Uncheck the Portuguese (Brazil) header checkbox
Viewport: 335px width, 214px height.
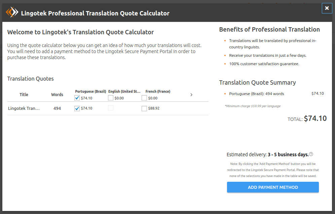77,98
